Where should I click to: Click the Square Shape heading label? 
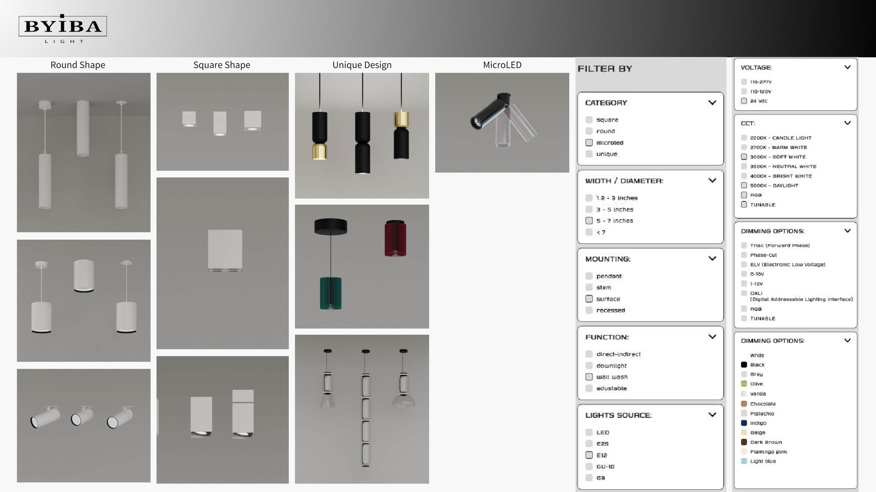click(221, 65)
